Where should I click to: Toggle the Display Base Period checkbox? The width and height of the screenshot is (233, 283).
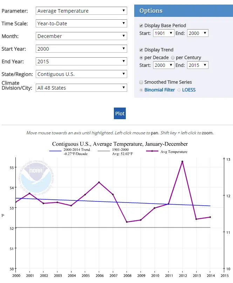pyautogui.click(x=141, y=26)
